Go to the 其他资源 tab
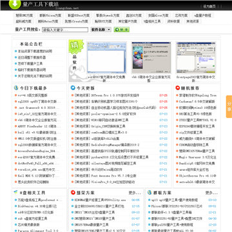 pos(193,21)
